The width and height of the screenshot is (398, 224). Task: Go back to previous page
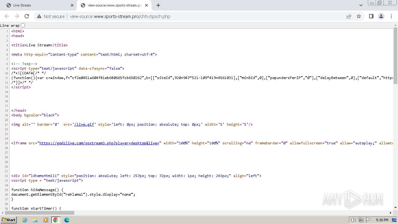coord(7,16)
